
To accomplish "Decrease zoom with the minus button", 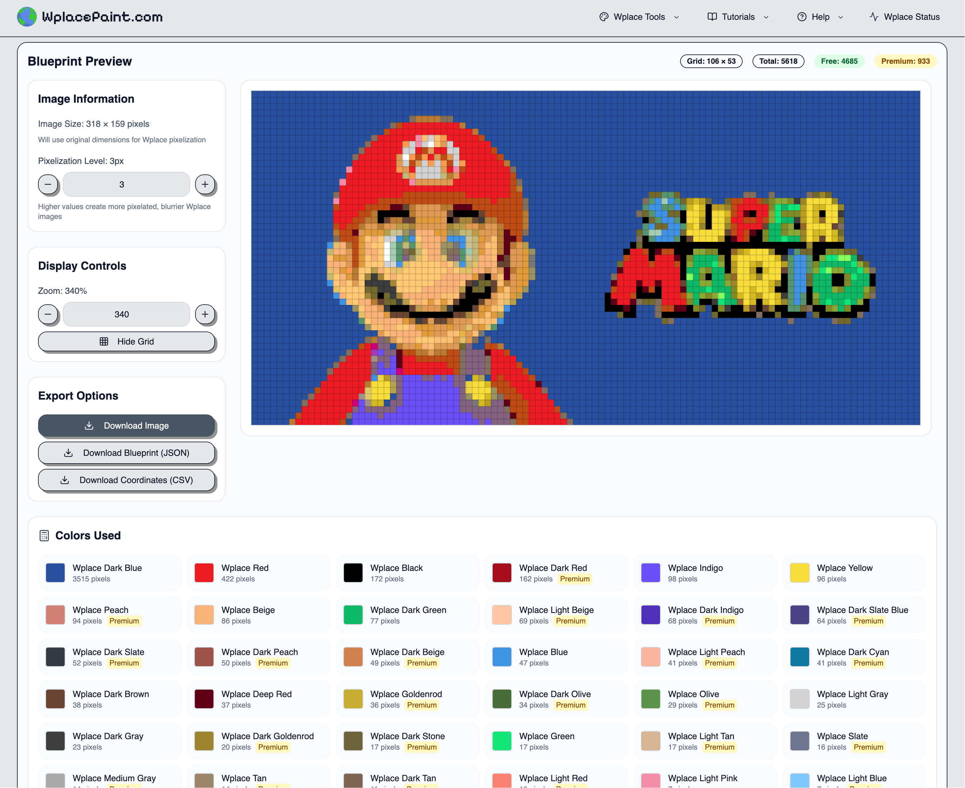I will click(x=48, y=314).
